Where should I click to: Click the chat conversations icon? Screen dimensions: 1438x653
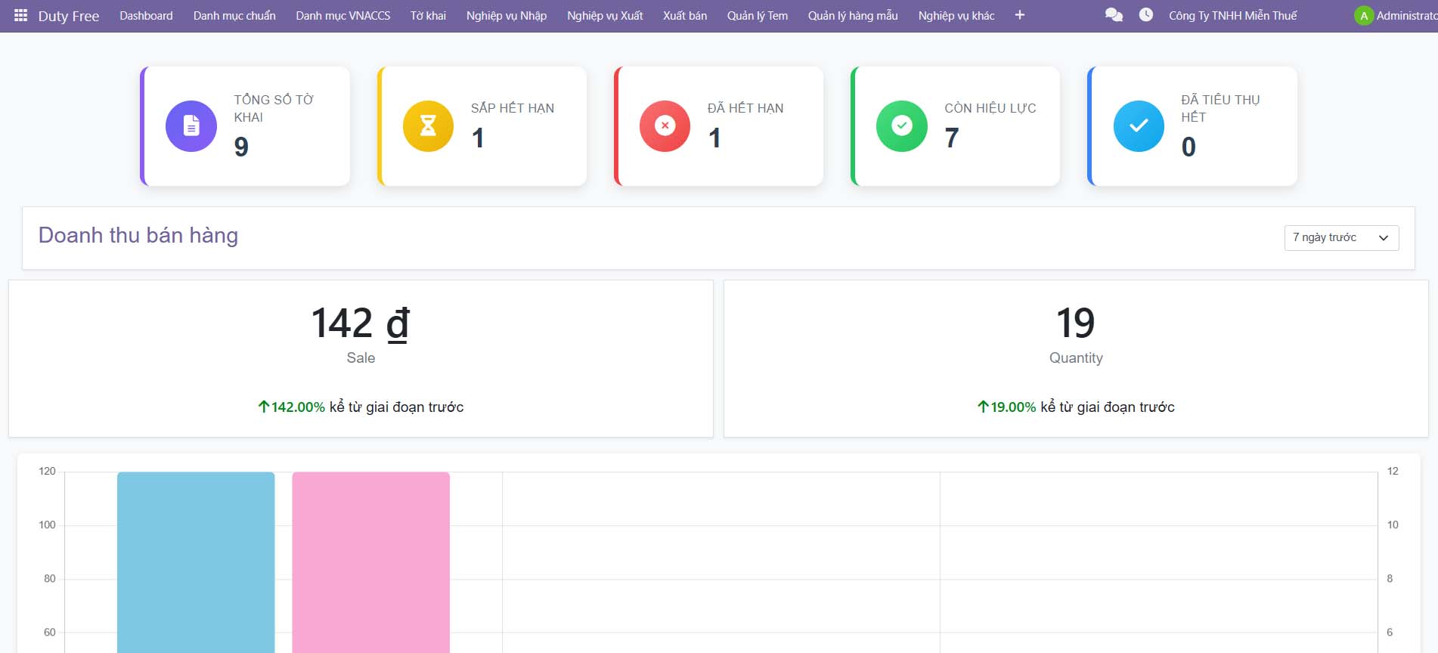[1113, 15]
